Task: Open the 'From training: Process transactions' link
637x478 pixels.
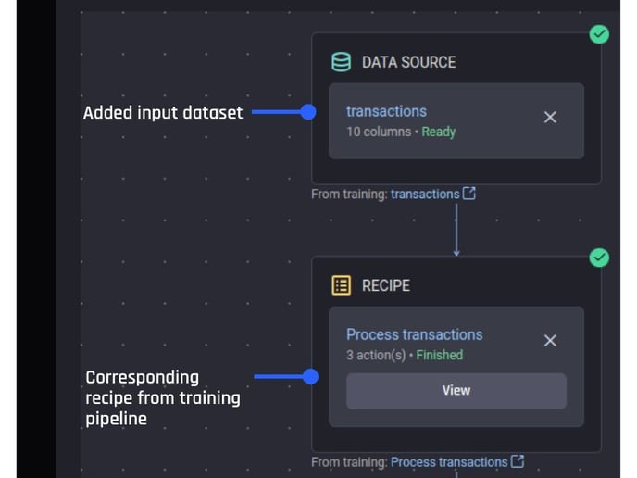Action: point(449,462)
